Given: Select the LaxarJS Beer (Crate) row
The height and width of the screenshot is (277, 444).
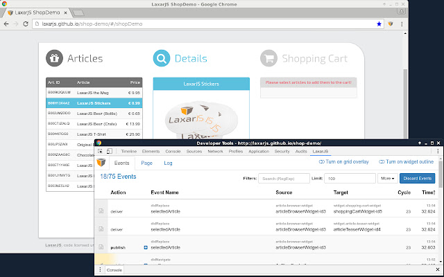Looking at the screenshot, I should (94, 124).
